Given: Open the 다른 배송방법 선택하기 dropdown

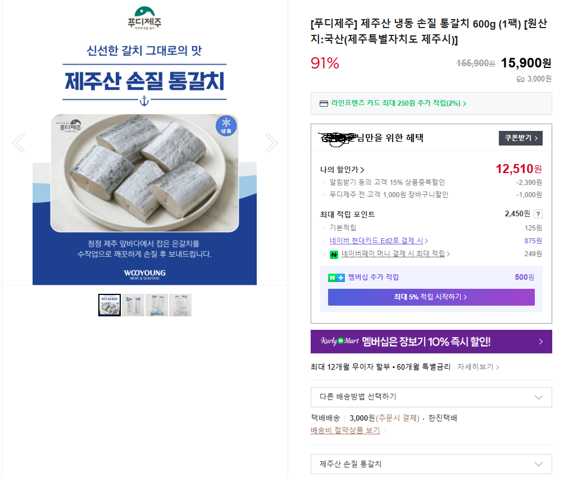Looking at the screenshot, I should (x=431, y=397).
